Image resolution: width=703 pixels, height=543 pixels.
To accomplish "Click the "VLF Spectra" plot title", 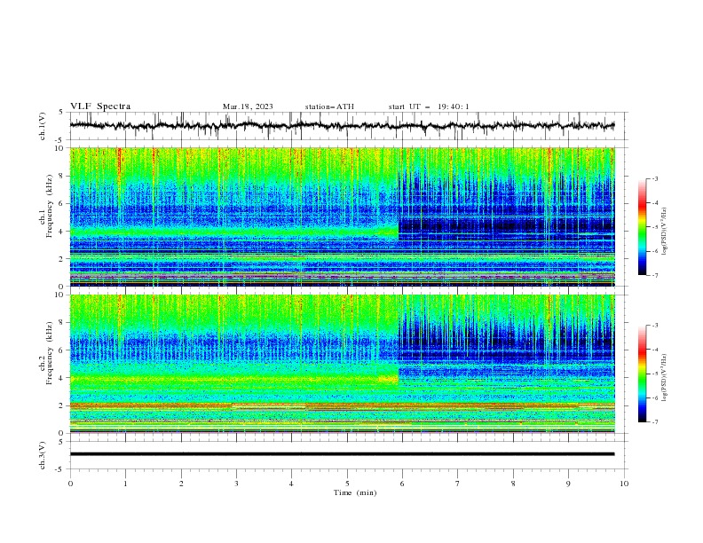I will (100, 106).
